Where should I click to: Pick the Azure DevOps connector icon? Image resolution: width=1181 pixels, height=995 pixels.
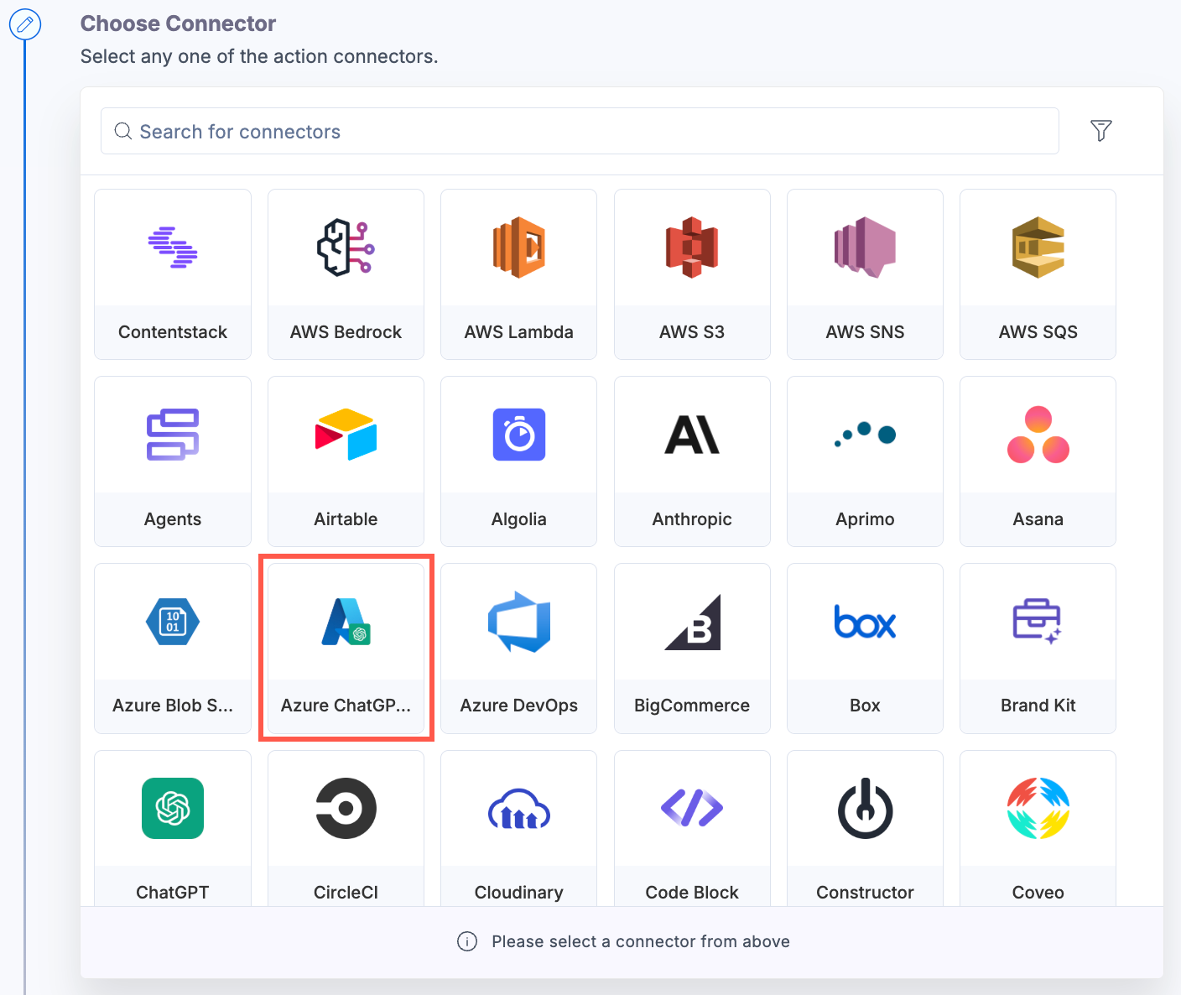519,622
